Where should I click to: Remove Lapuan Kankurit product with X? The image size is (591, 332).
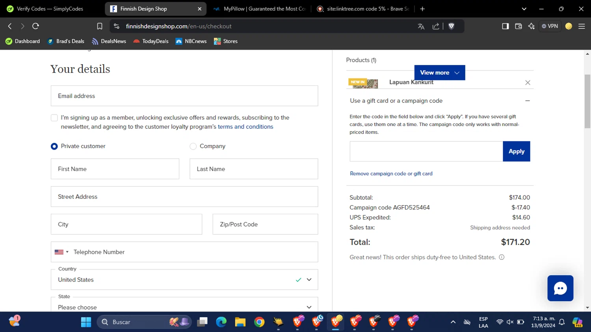[528, 82]
